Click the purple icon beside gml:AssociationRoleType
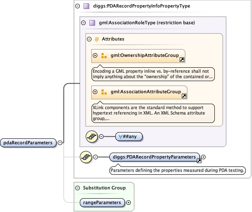 click(x=92, y=23)
